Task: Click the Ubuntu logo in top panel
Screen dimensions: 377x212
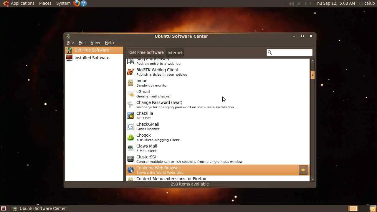Action: pos(6,3)
